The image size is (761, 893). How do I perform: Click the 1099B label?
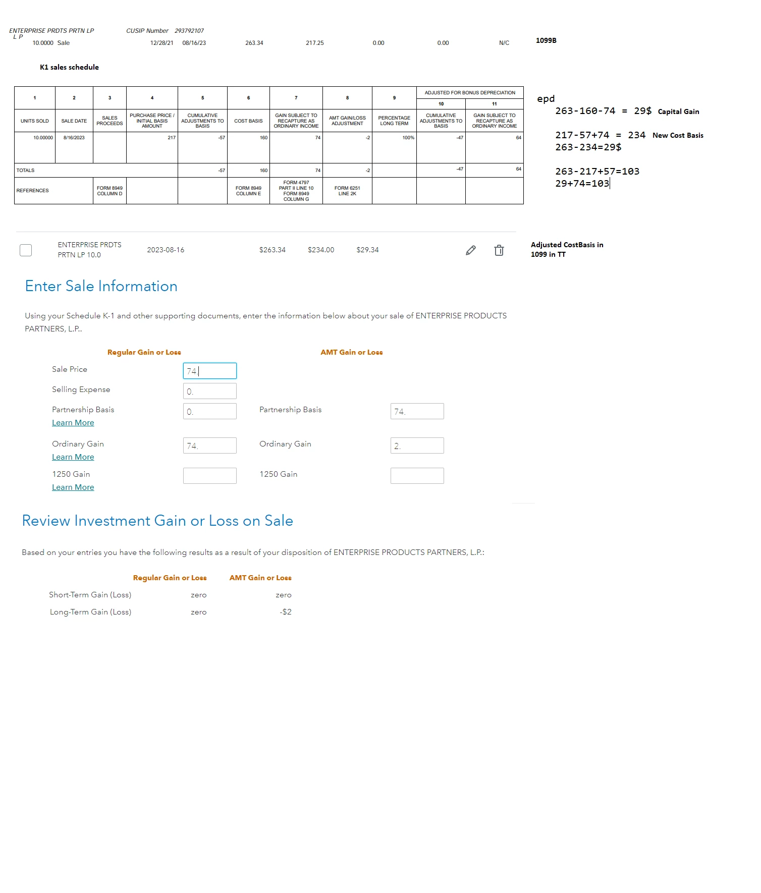click(546, 40)
